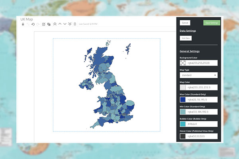Click the Bubble Color teal swatch
This screenshot has height=159, width=239.
pos(183,124)
